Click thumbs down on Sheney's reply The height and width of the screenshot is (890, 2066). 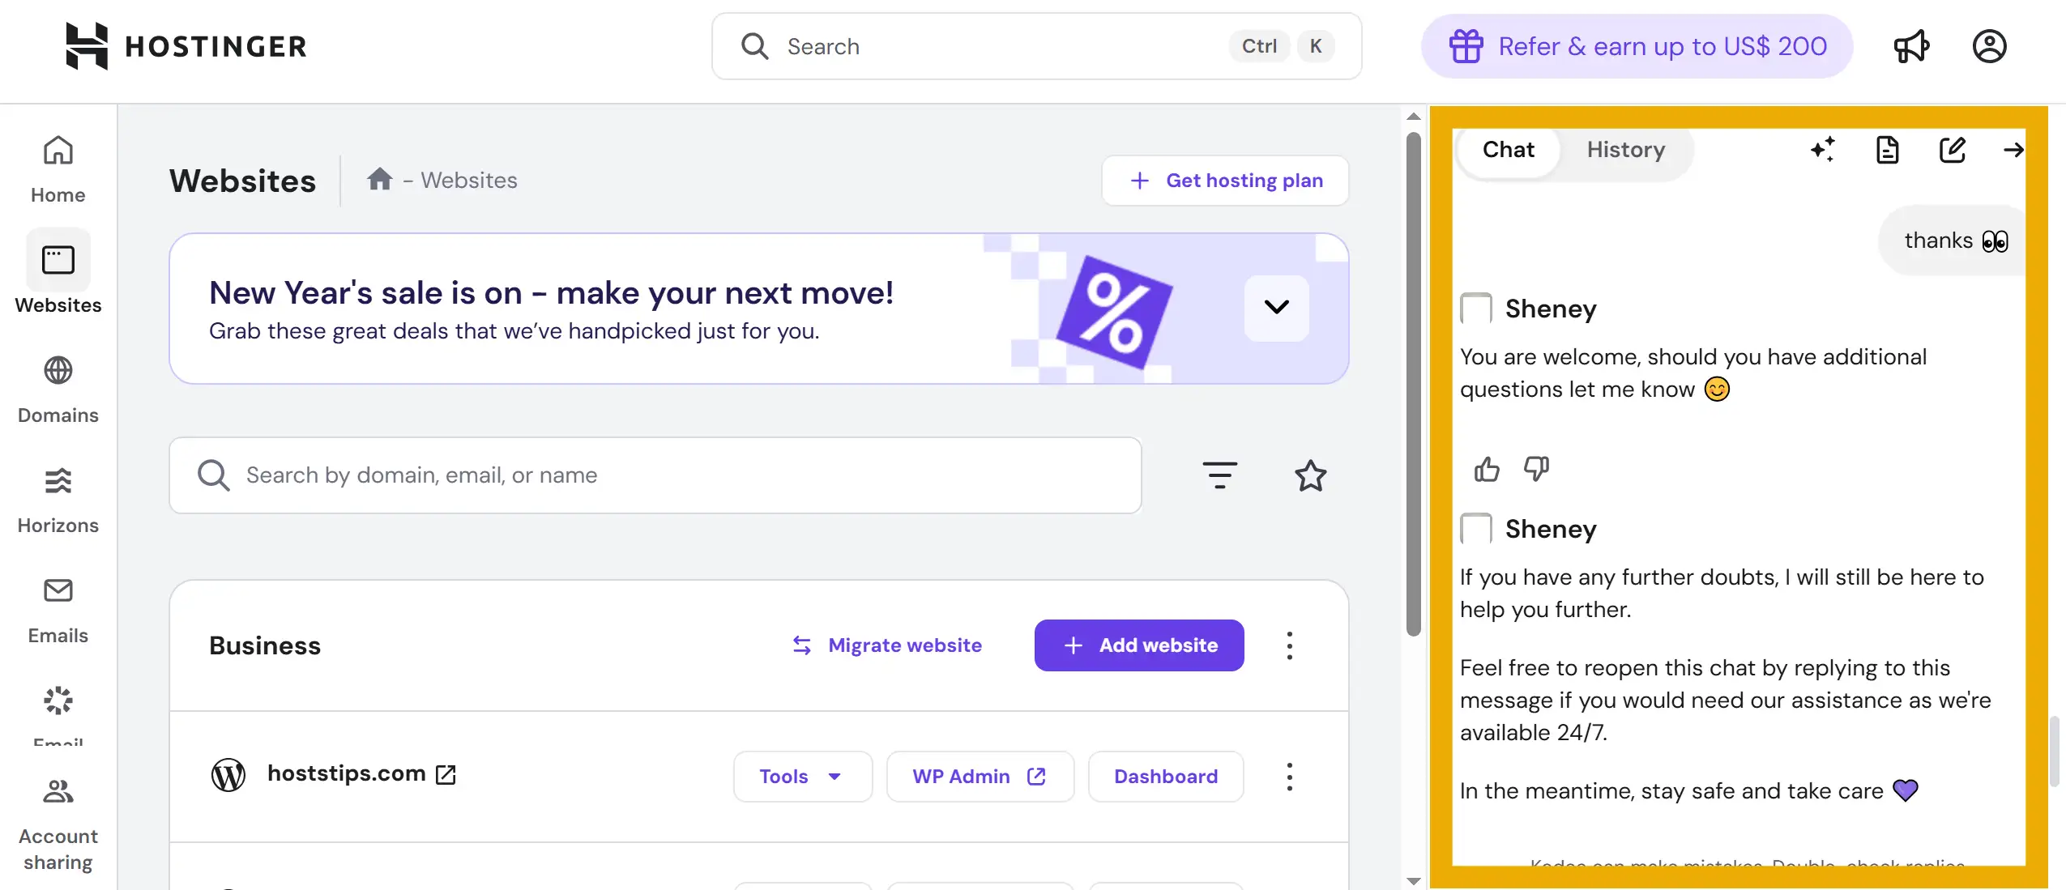pyautogui.click(x=1536, y=469)
